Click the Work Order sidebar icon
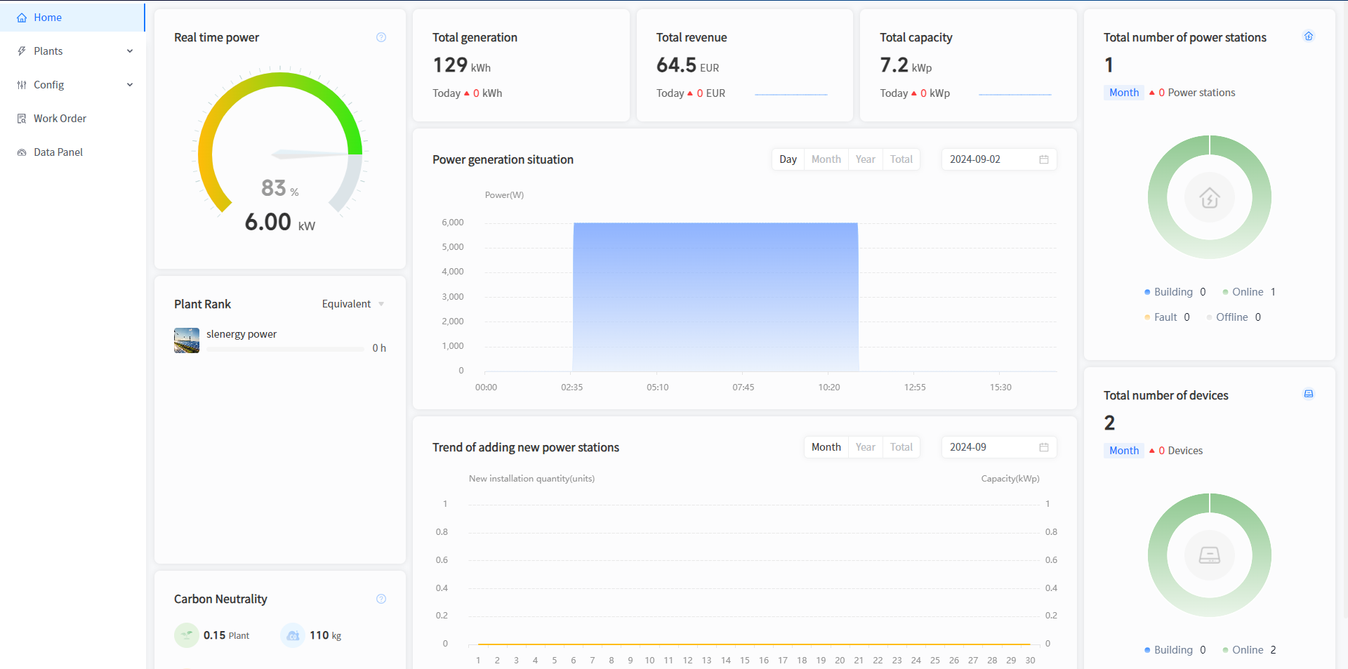The image size is (1348, 669). click(x=22, y=119)
